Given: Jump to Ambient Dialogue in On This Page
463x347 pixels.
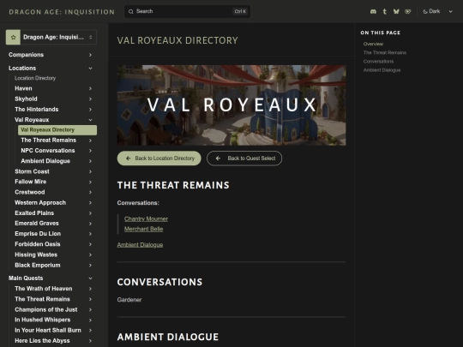Looking at the screenshot, I should [x=382, y=70].
